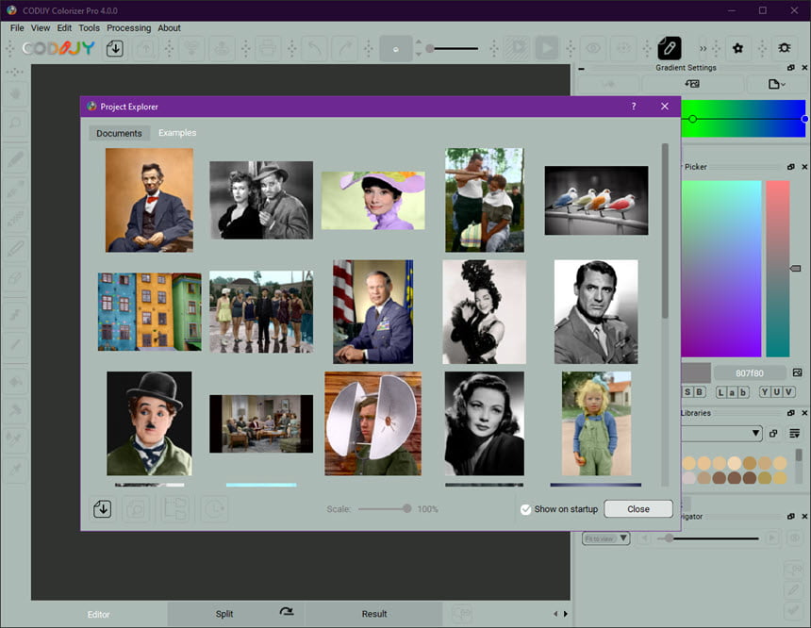
Task: Click the disabled print icon in toolbar
Action: 268,49
